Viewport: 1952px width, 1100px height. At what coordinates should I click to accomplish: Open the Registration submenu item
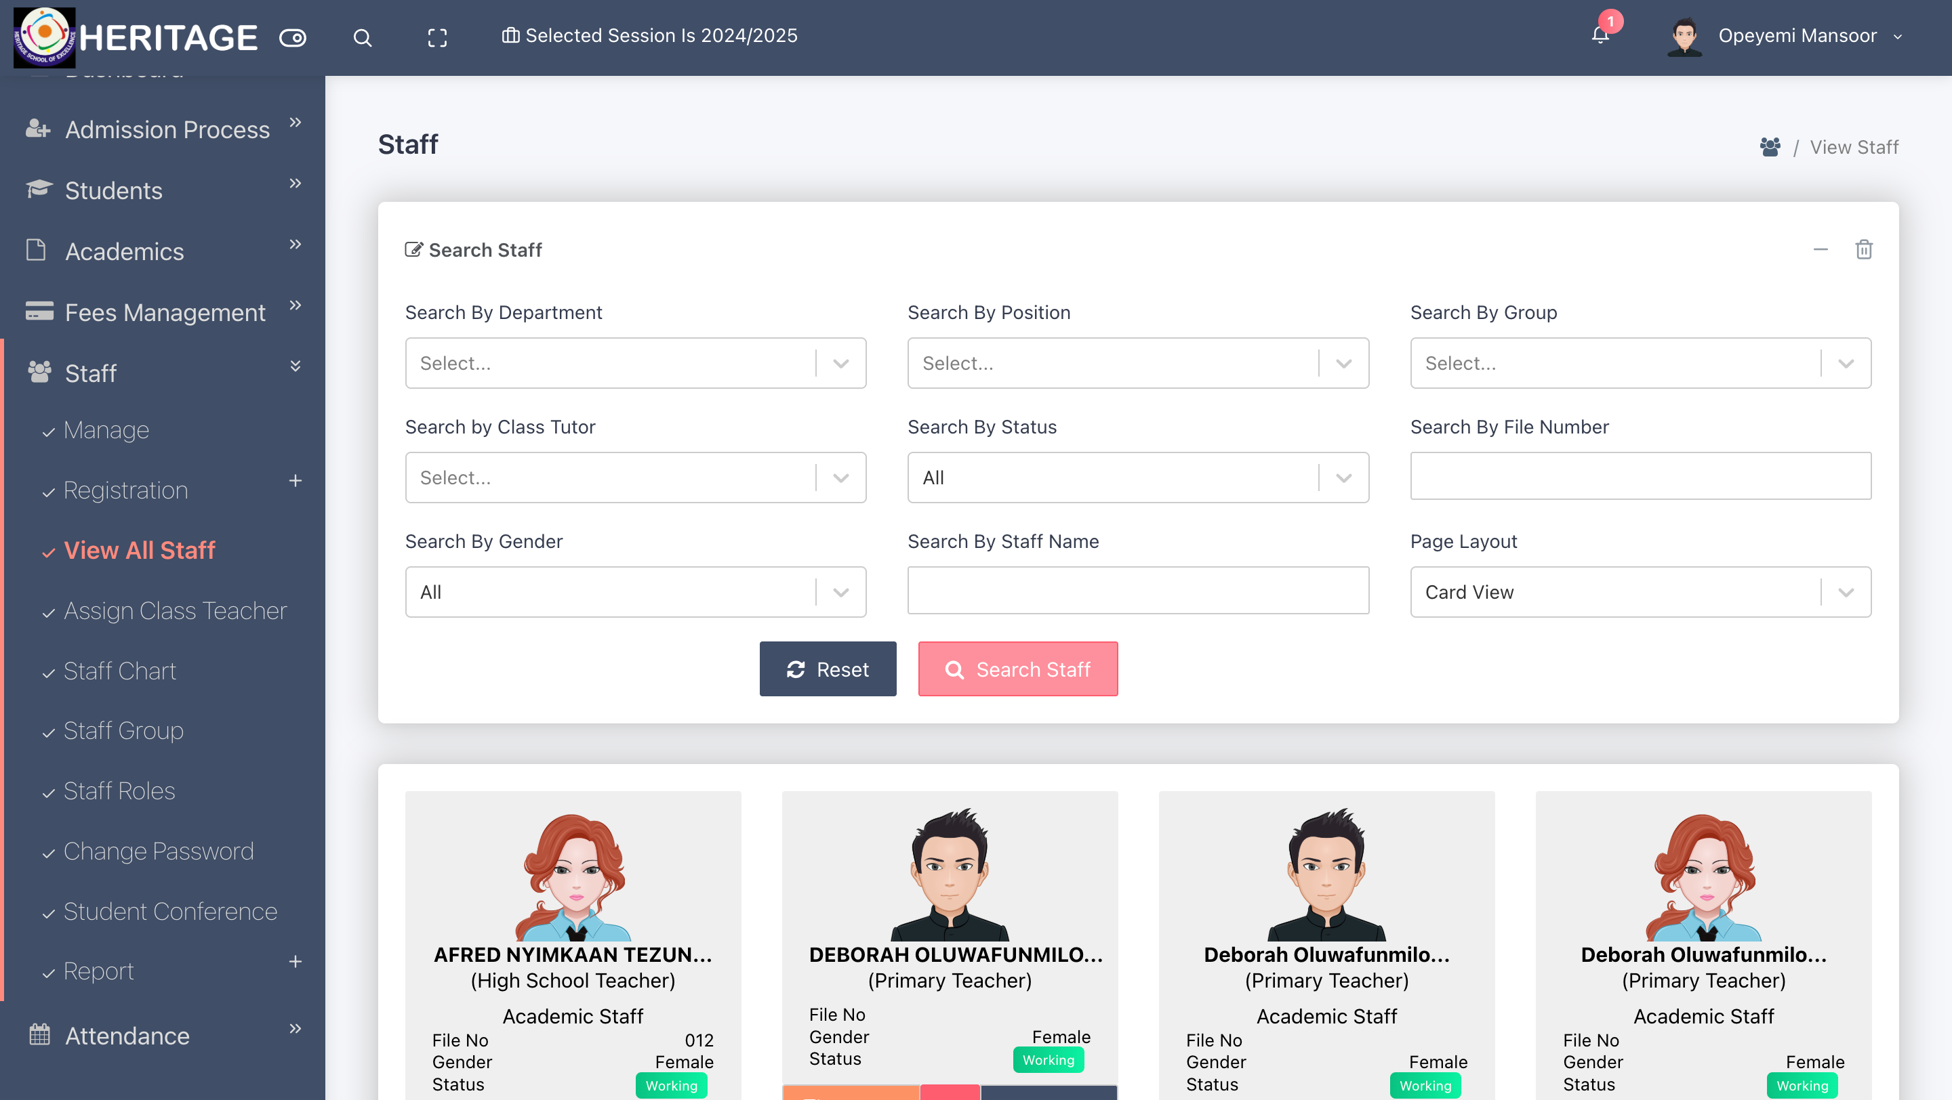pyautogui.click(x=126, y=490)
